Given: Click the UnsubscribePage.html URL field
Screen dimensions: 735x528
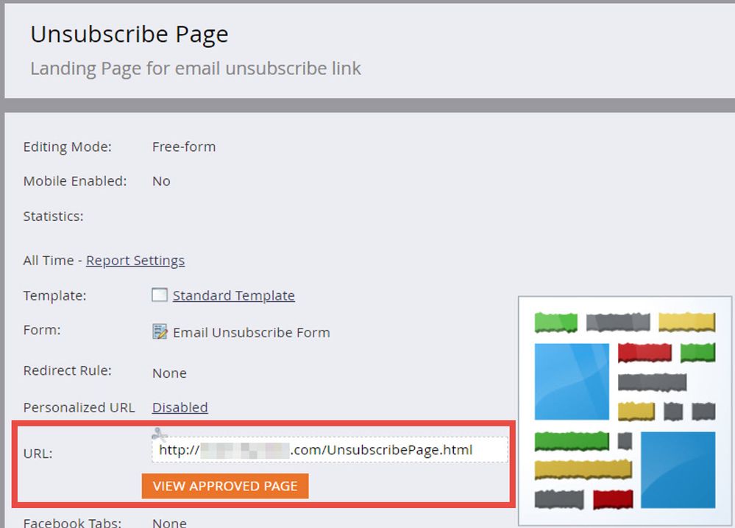Looking at the screenshot, I should (x=330, y=450).
